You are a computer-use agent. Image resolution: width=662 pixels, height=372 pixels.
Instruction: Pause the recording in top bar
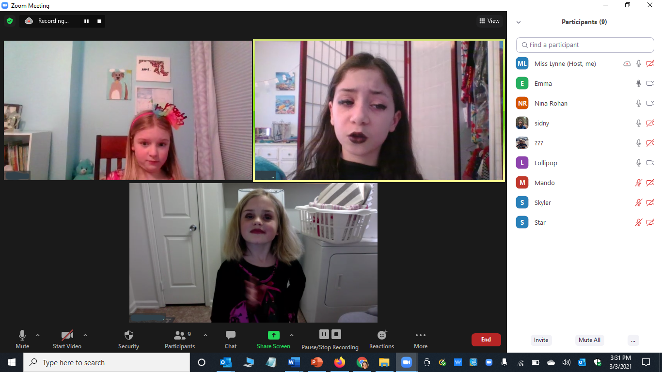87,21
